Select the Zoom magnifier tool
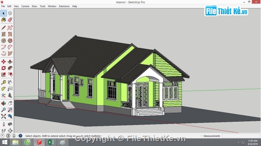 pos(4,110)
